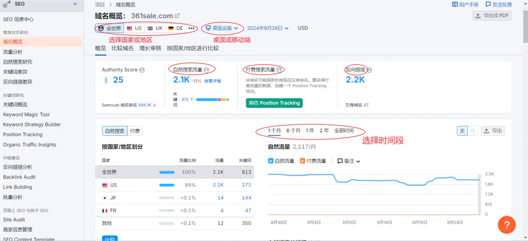Click JP keywords value 144

coord(246,198)
